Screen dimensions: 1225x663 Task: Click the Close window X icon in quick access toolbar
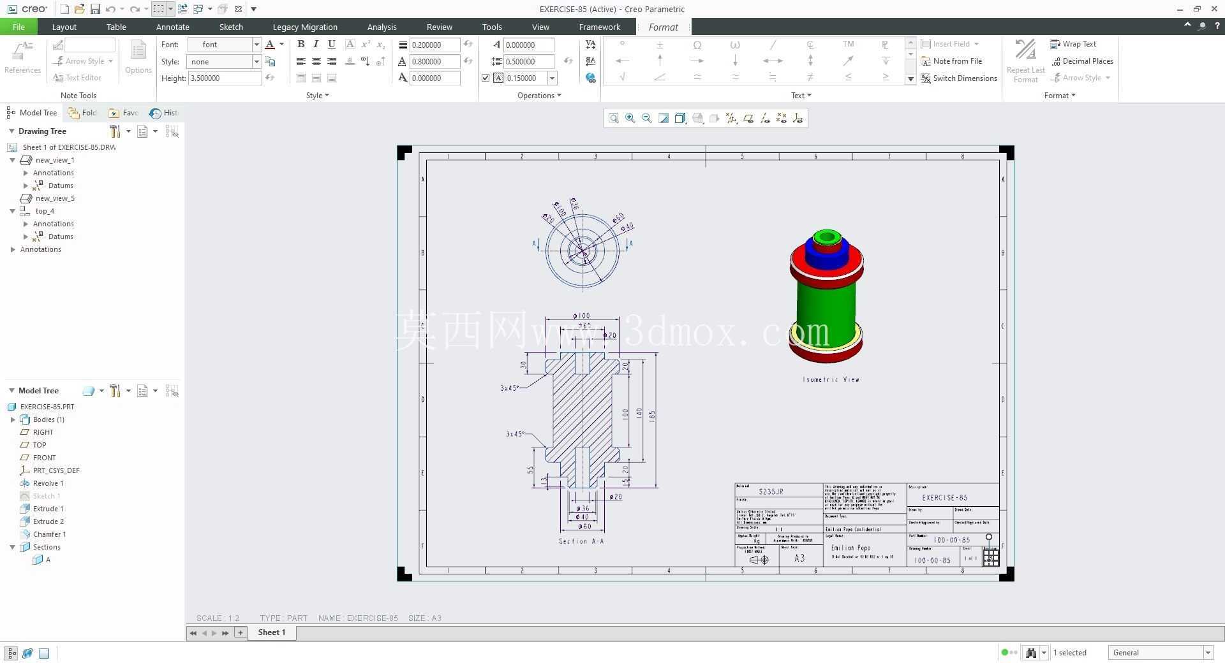(238, 9)
